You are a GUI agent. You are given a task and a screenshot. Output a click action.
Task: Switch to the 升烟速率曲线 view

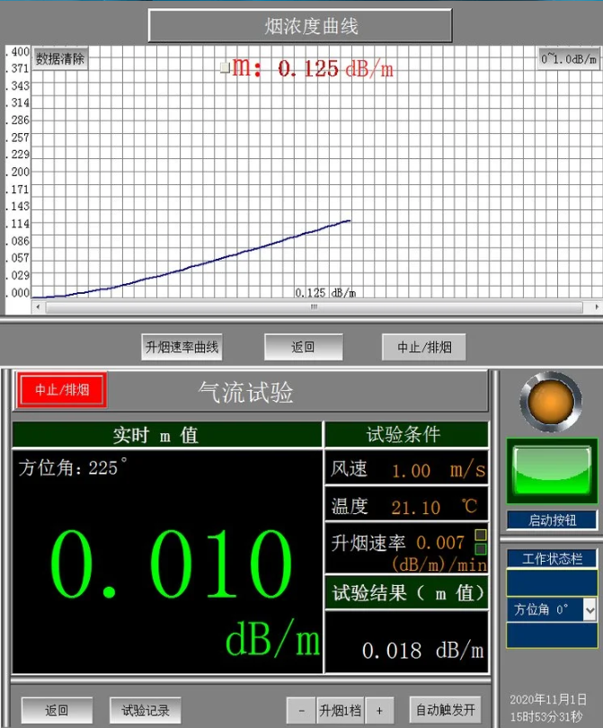coord(182,347)
